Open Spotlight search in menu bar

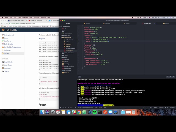167,18
